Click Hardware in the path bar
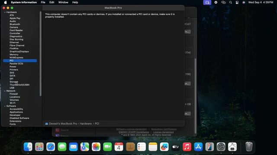The image size is (277, 155). point(86,124)
